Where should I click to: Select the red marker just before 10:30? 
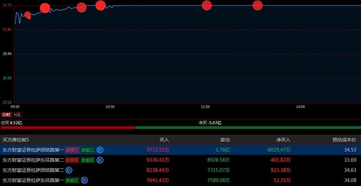[x=101, y=5]
